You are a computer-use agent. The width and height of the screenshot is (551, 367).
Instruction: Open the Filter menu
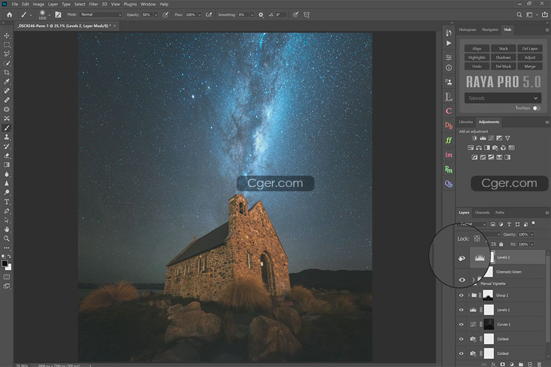(93, 4)
